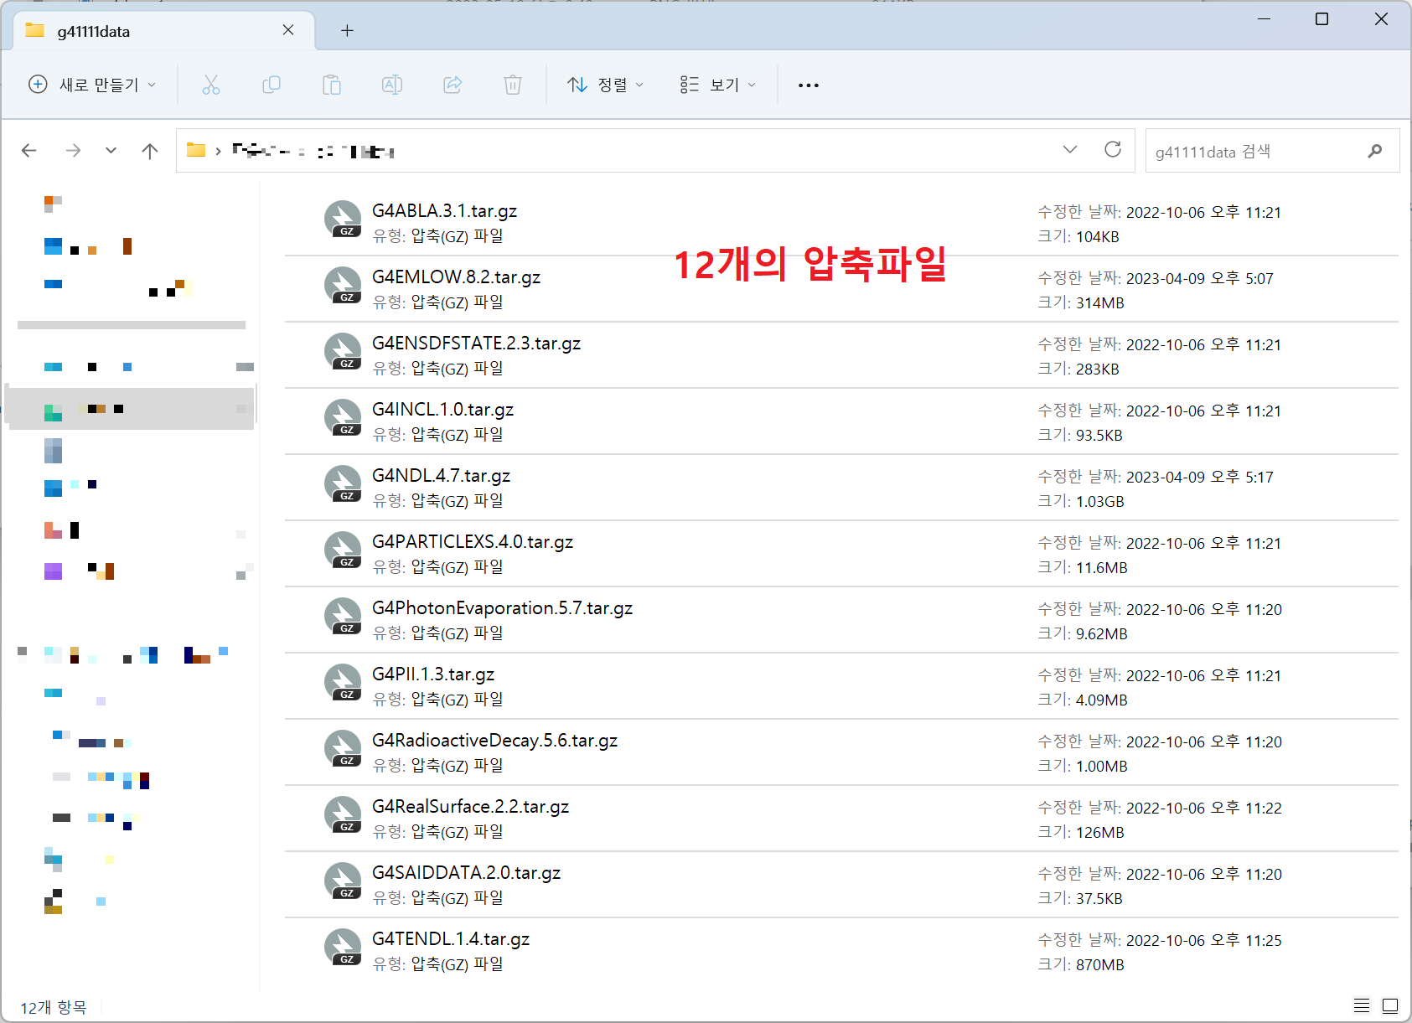Click the Delete trash can icon
Image resolution: width=1412 pixels, height=1023 pixels.
point(513,85)
